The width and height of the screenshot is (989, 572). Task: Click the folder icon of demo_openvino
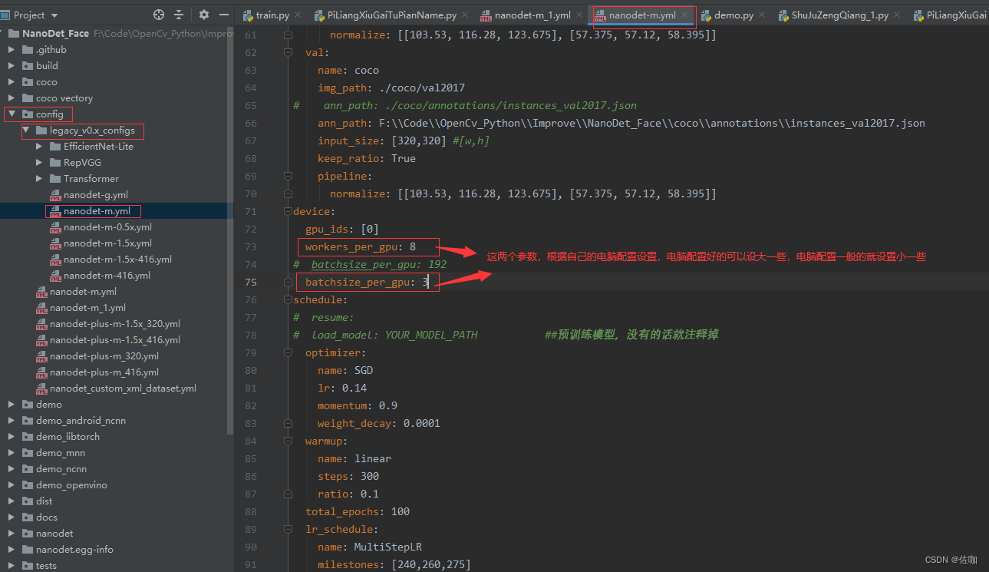[28, 485]
